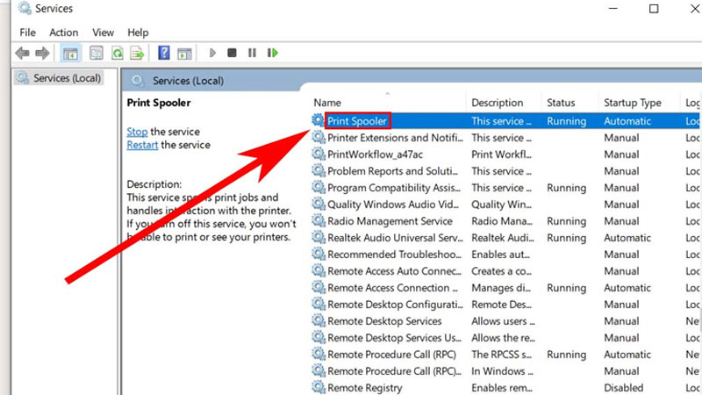702x395 pixels.
Task: Click the Stop the service link
Action: tap(136, 132)
